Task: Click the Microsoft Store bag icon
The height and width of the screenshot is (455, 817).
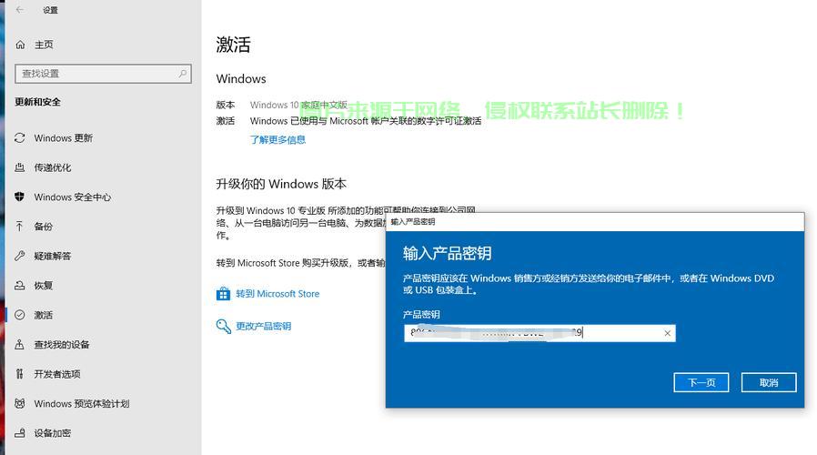Action: point(223,294)
